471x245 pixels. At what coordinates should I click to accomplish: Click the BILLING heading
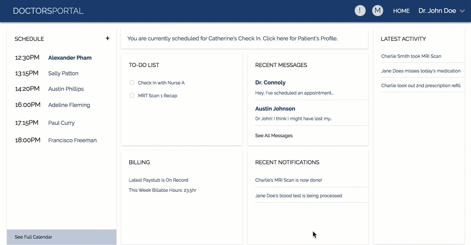[139, 162]
